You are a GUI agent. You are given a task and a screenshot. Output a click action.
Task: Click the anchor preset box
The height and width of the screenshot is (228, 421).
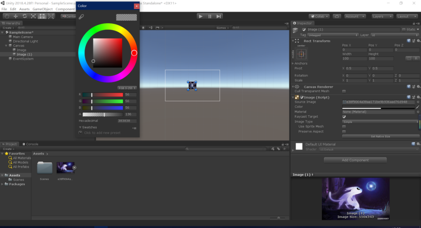(x=301, y=54)
